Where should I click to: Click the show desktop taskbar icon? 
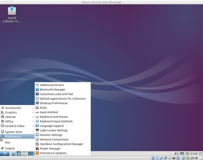point(24,154)
